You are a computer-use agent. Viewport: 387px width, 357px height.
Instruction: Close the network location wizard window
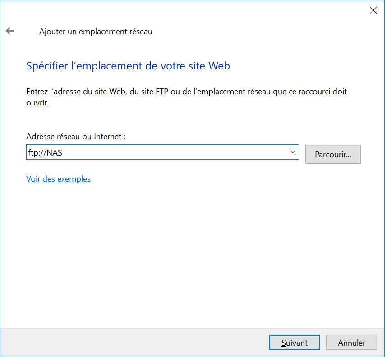(373, 10)
